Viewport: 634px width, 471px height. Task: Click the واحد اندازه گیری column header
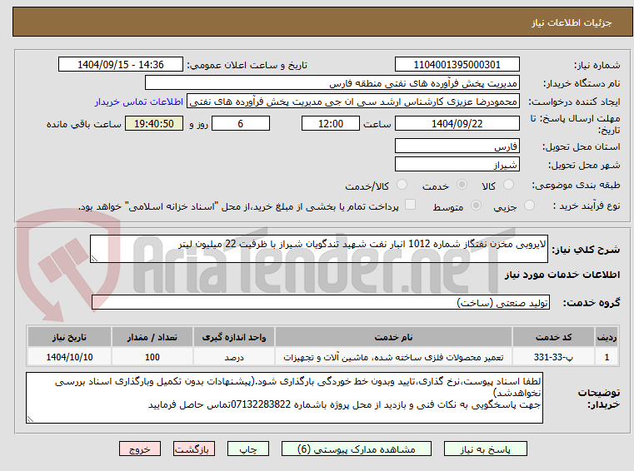pos(234,337)
